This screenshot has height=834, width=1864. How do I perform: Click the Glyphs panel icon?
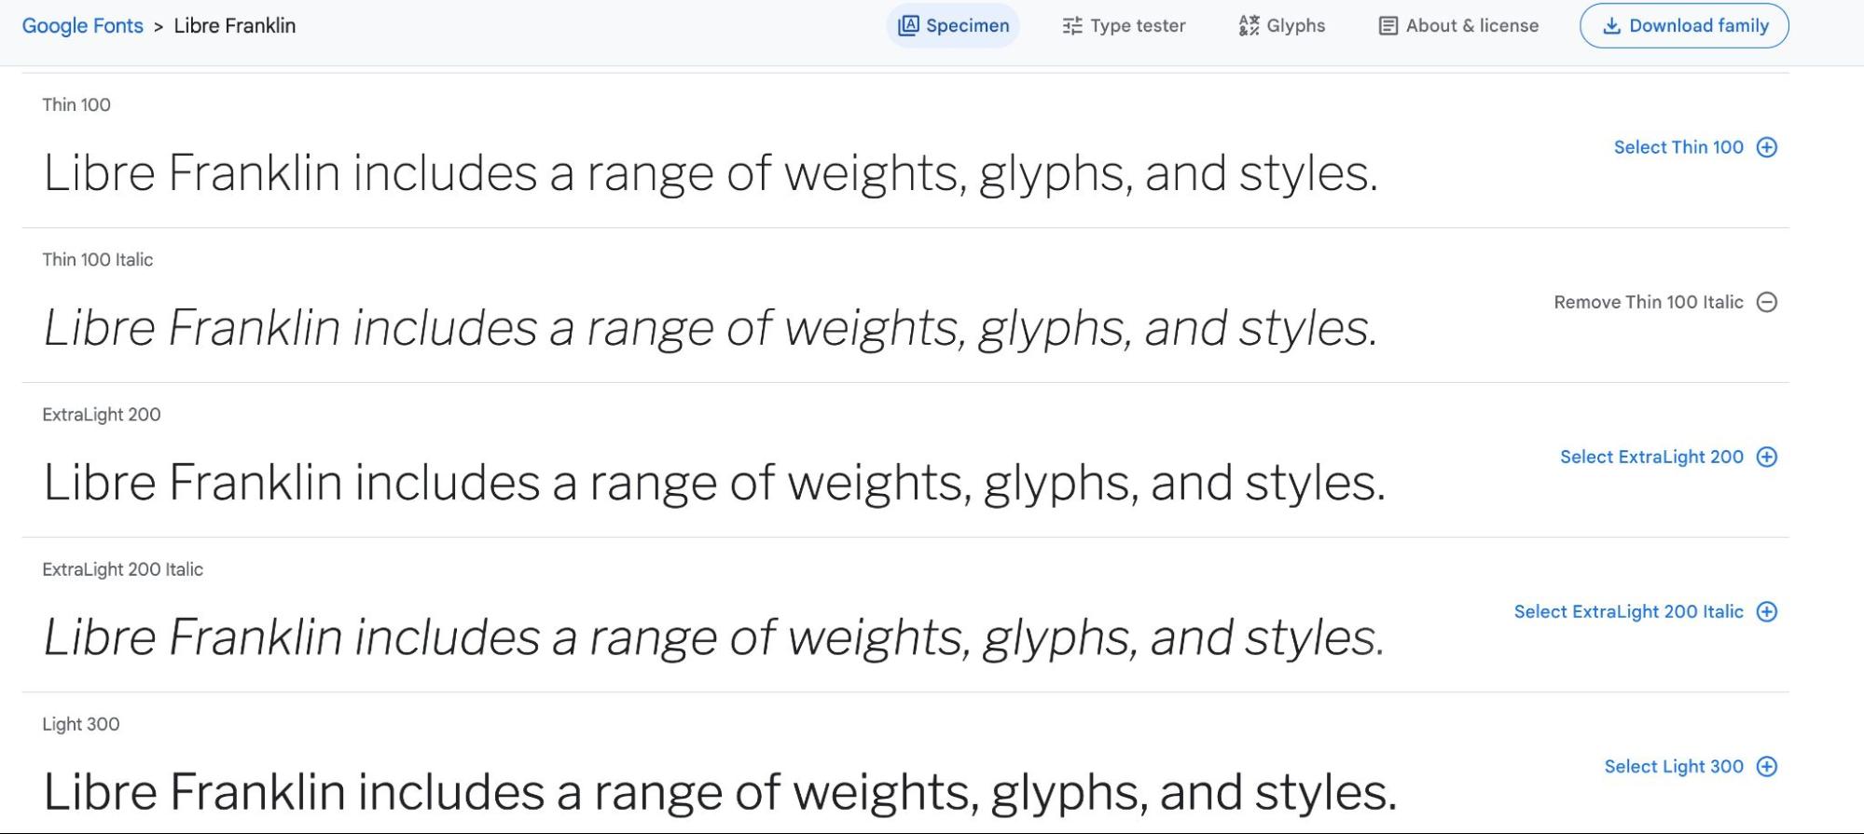click(x=1247, y=25)
